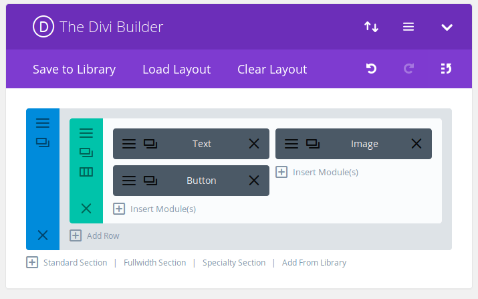Select the Text module label
478x299 pixels.
tap(202, 144)
